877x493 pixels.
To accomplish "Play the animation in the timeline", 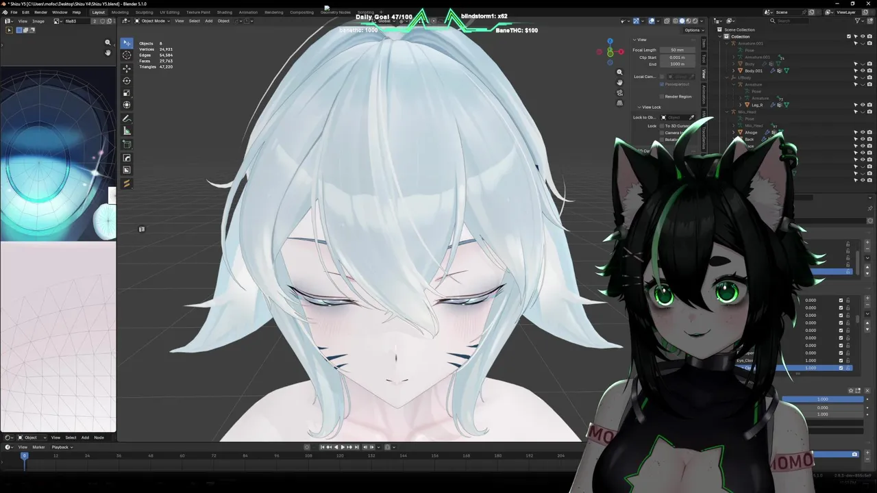I will tap(342, 447).
